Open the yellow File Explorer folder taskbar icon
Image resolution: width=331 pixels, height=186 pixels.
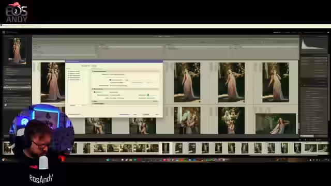click(131, 160)
